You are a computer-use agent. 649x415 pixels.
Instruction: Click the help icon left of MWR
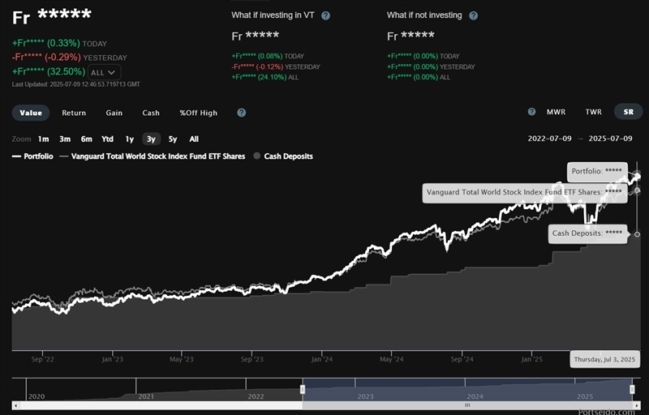point(531,112)
